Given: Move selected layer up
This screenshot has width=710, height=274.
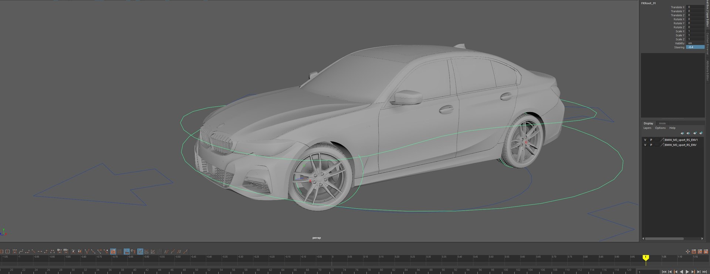Looking at the screenshot, I should click(x=683, y=133).
